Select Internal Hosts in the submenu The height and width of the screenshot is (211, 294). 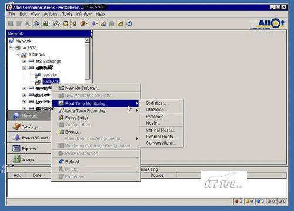[x=161, y=130]
